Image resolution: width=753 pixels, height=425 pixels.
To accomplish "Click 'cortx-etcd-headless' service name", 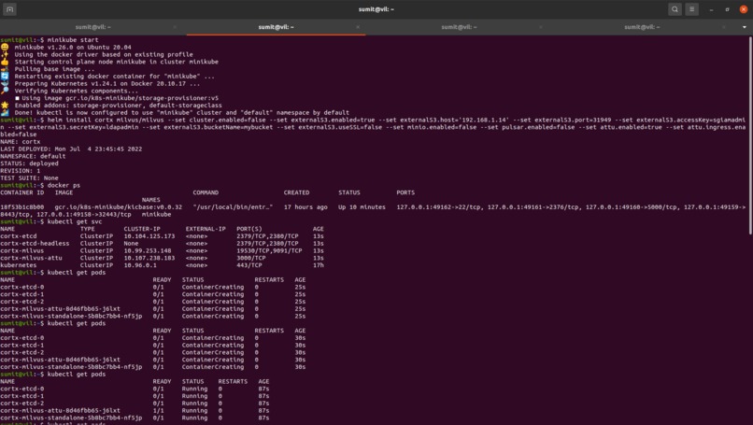I will click(x=35, y=244).
